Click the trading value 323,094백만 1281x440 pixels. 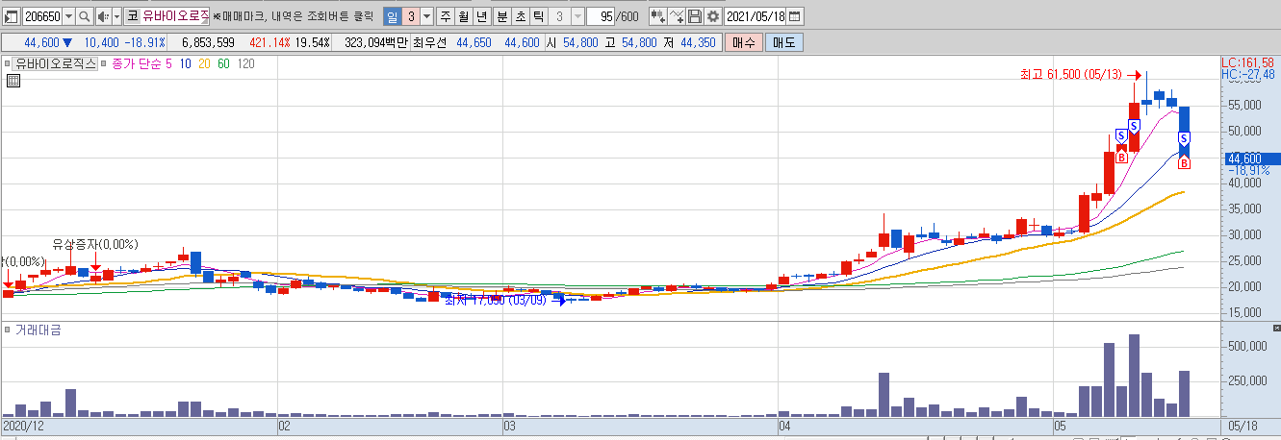click(375, 43)
